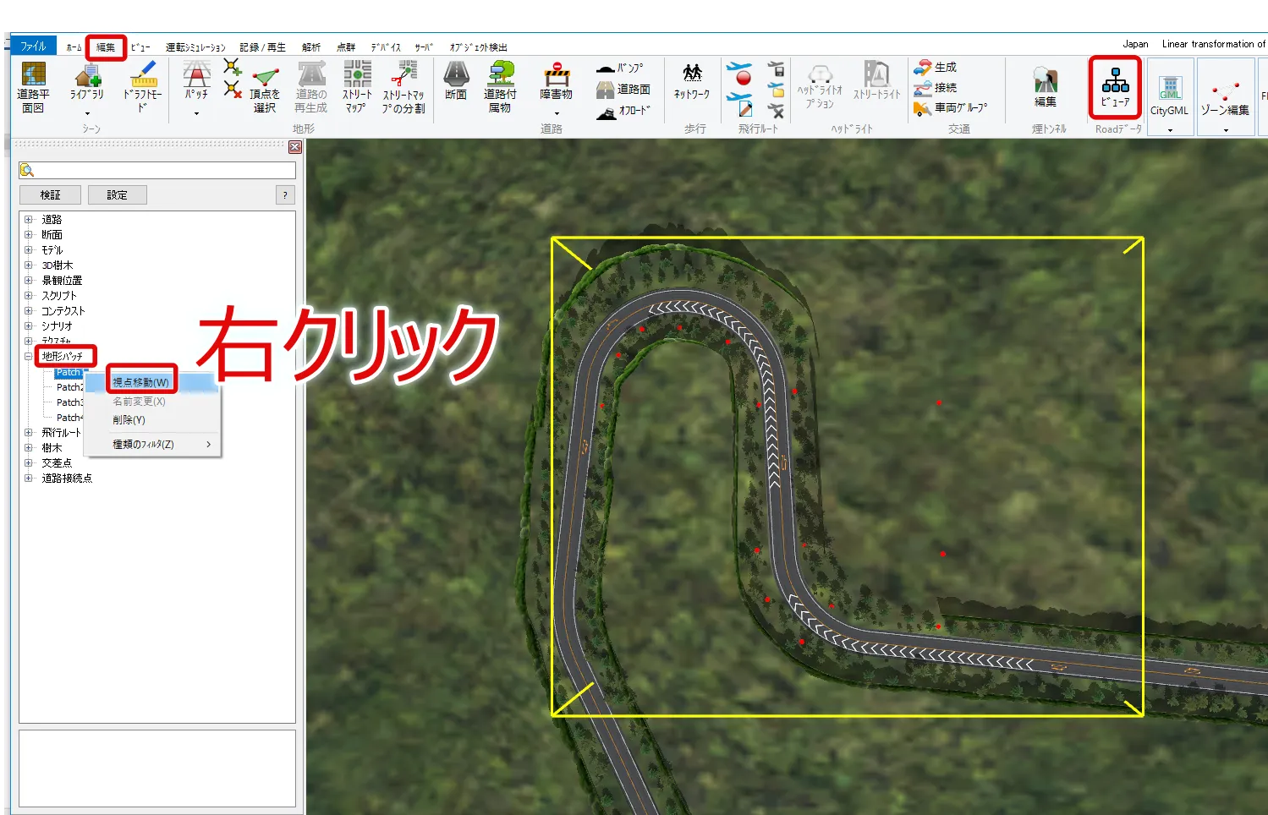This screenshot has height=815, width=1268.
Task: Open the Roadデータ ビューア icon
Action: pos(1115,88)
